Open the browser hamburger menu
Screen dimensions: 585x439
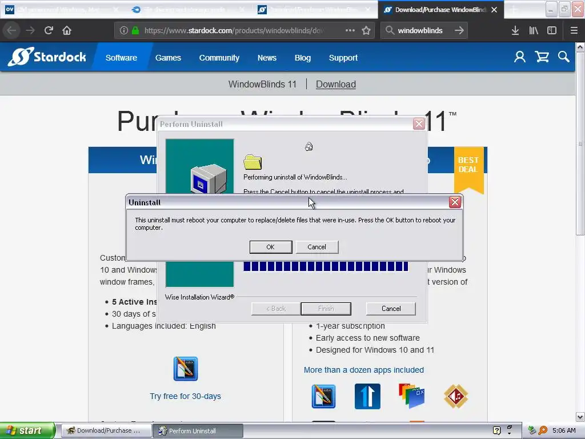coord(574,30)
